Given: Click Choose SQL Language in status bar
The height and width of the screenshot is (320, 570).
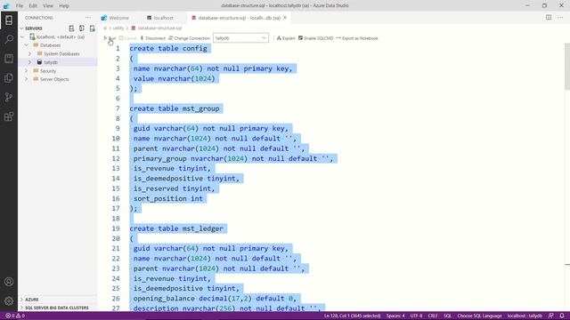Looking at the screenshot, I should (x=479, y=316).
